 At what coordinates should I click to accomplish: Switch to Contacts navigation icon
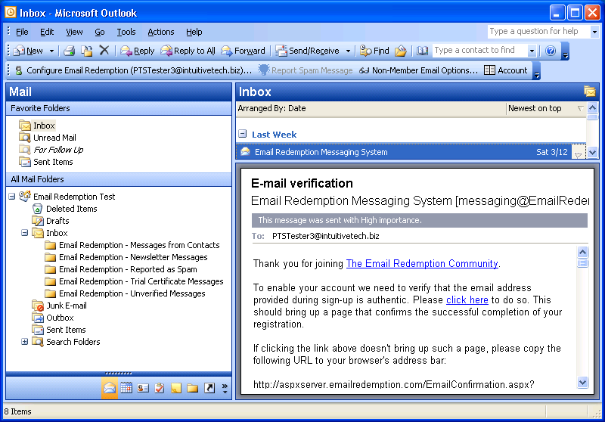(x=143, y=388)
